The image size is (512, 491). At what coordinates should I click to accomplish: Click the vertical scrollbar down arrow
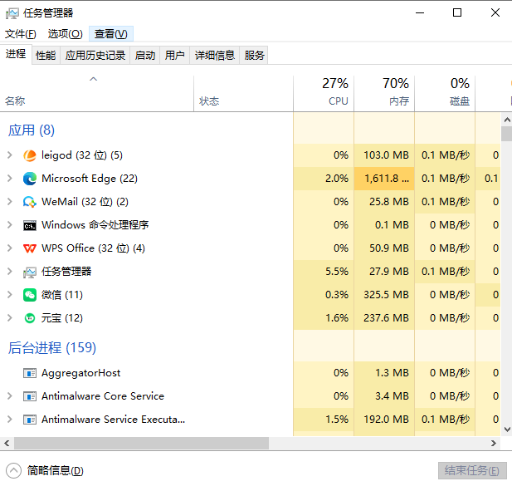pyautogui.click(x=507, y=430)
